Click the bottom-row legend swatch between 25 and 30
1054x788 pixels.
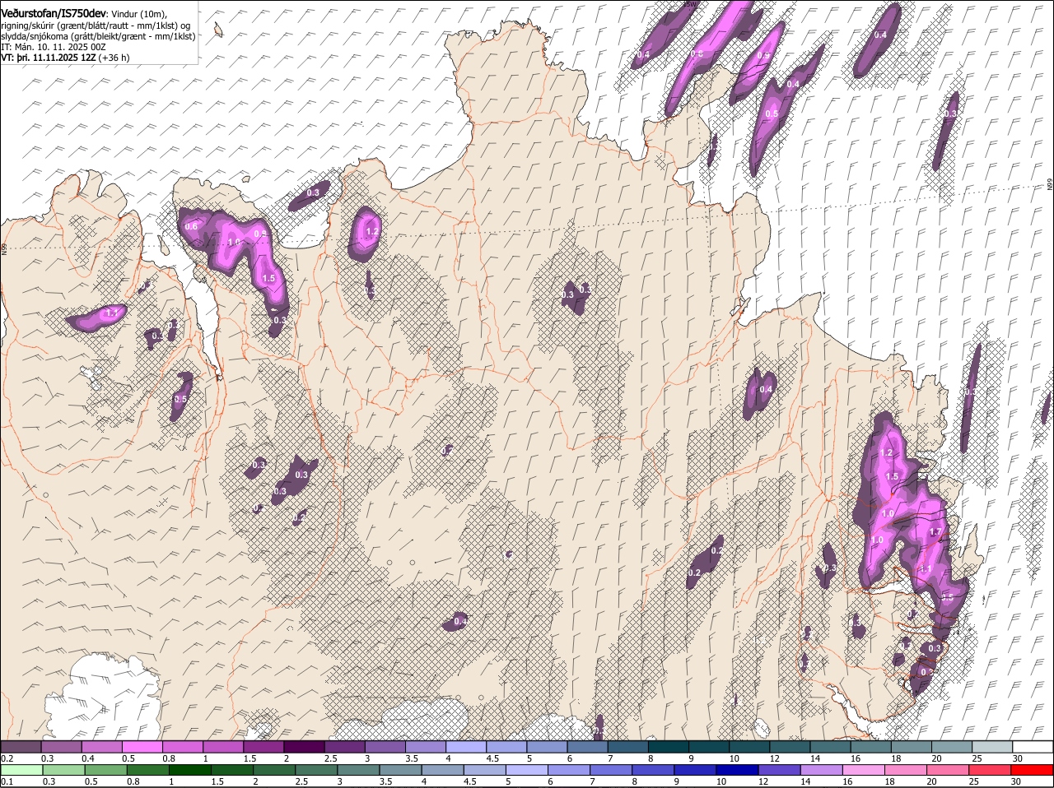(991, 771)
